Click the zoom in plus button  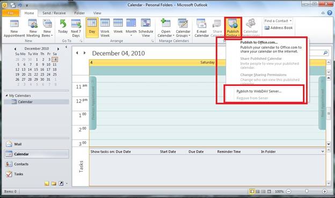pyautogui.click(x=324, y=192)
